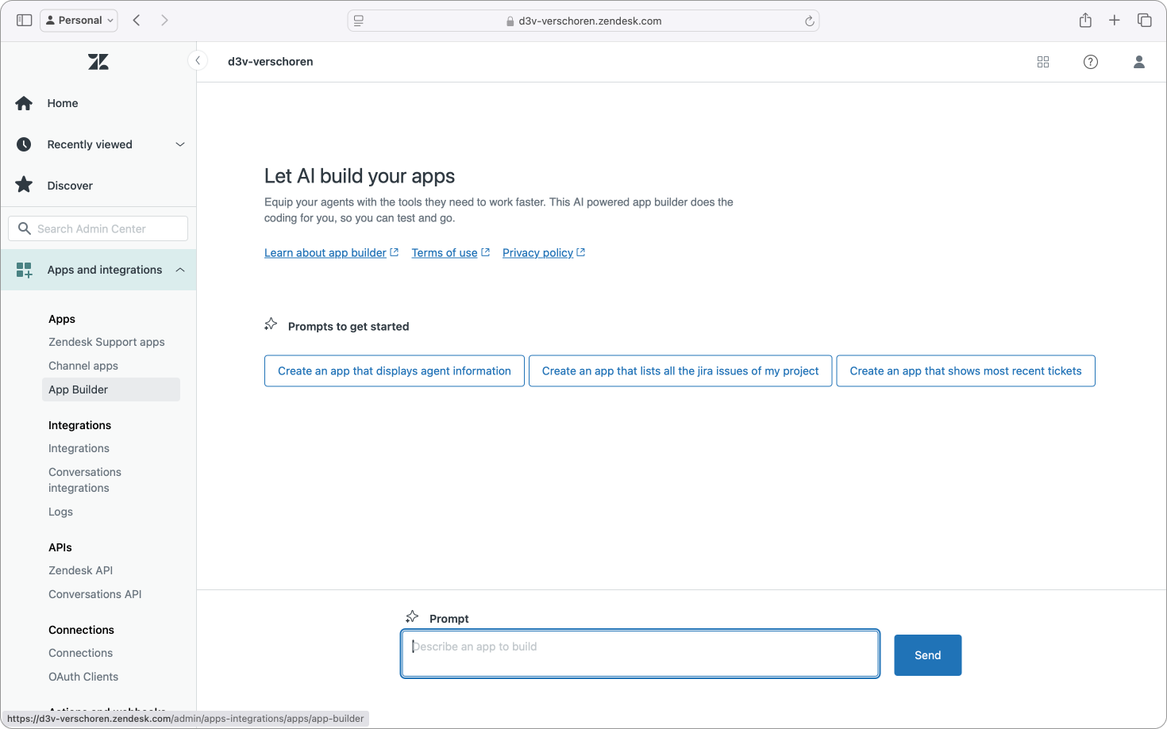Open the help question mark icon
The image size is (1167, 729).
tap(1091, 62)
